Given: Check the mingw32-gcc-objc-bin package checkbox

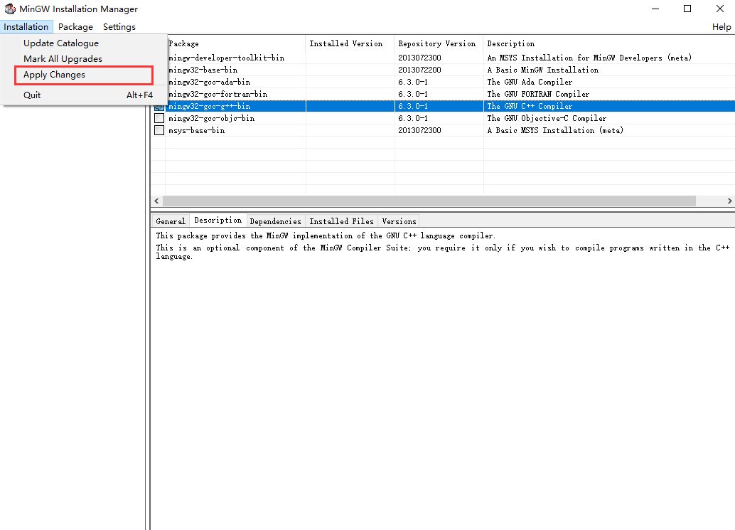Looking at the screenshot, I should coord(159,118).
